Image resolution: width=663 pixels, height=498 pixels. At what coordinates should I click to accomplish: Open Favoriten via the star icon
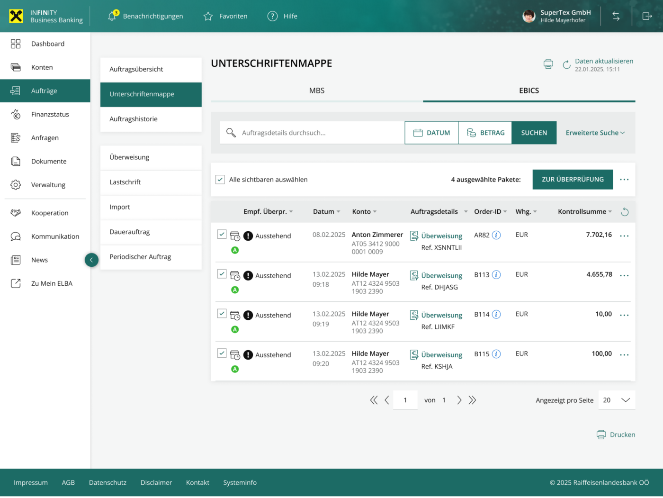point(208,17)
